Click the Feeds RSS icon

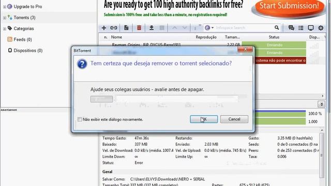tap(10, 39)
